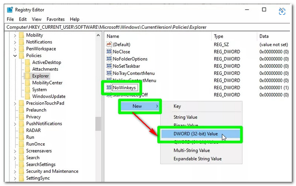Click the Notifications folder icon
The width and height of the screenshot is (296, 186).
(21, 42)
